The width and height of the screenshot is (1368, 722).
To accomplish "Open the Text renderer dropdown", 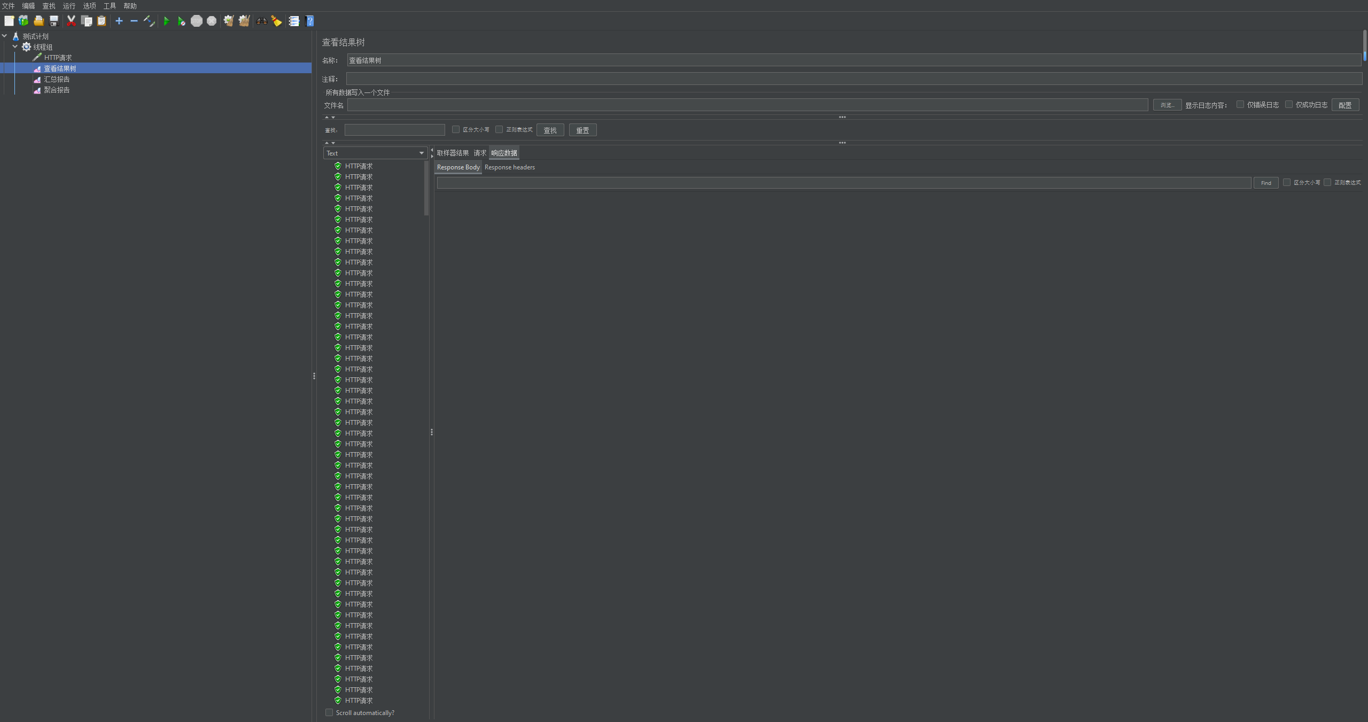I will coord(375,153).
